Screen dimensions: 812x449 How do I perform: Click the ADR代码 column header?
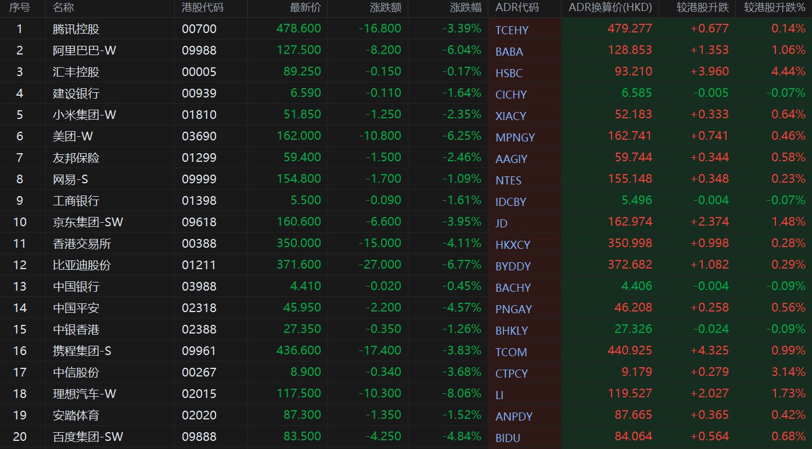pos(517,8)
